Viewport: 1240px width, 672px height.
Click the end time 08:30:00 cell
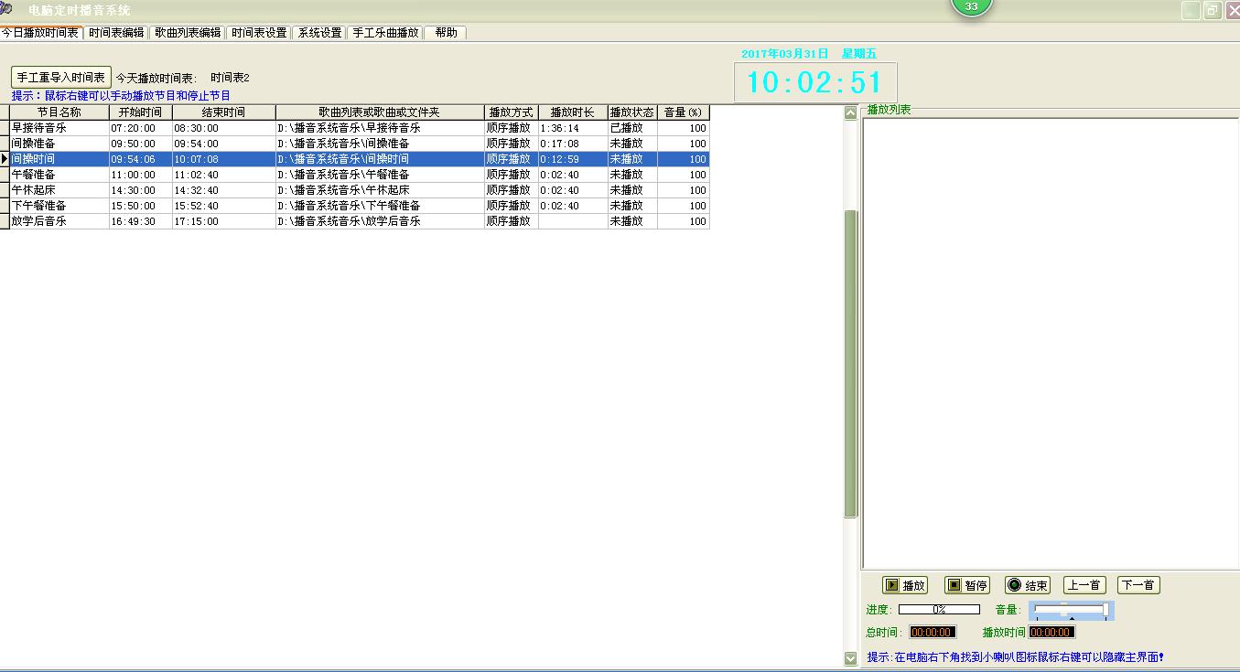(x=224, y=128)
